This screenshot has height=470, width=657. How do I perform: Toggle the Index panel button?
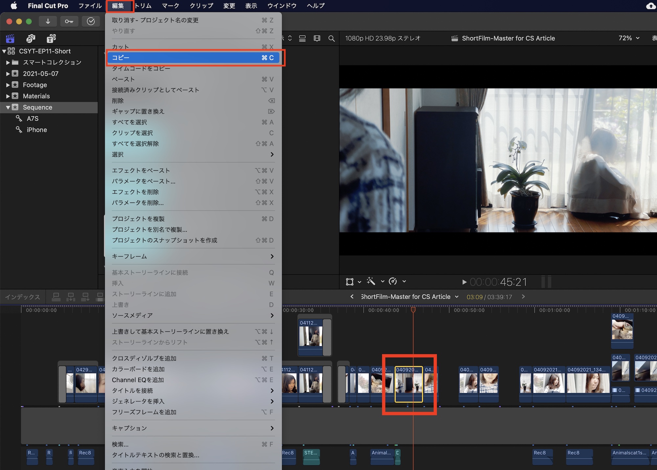[22, 297]
